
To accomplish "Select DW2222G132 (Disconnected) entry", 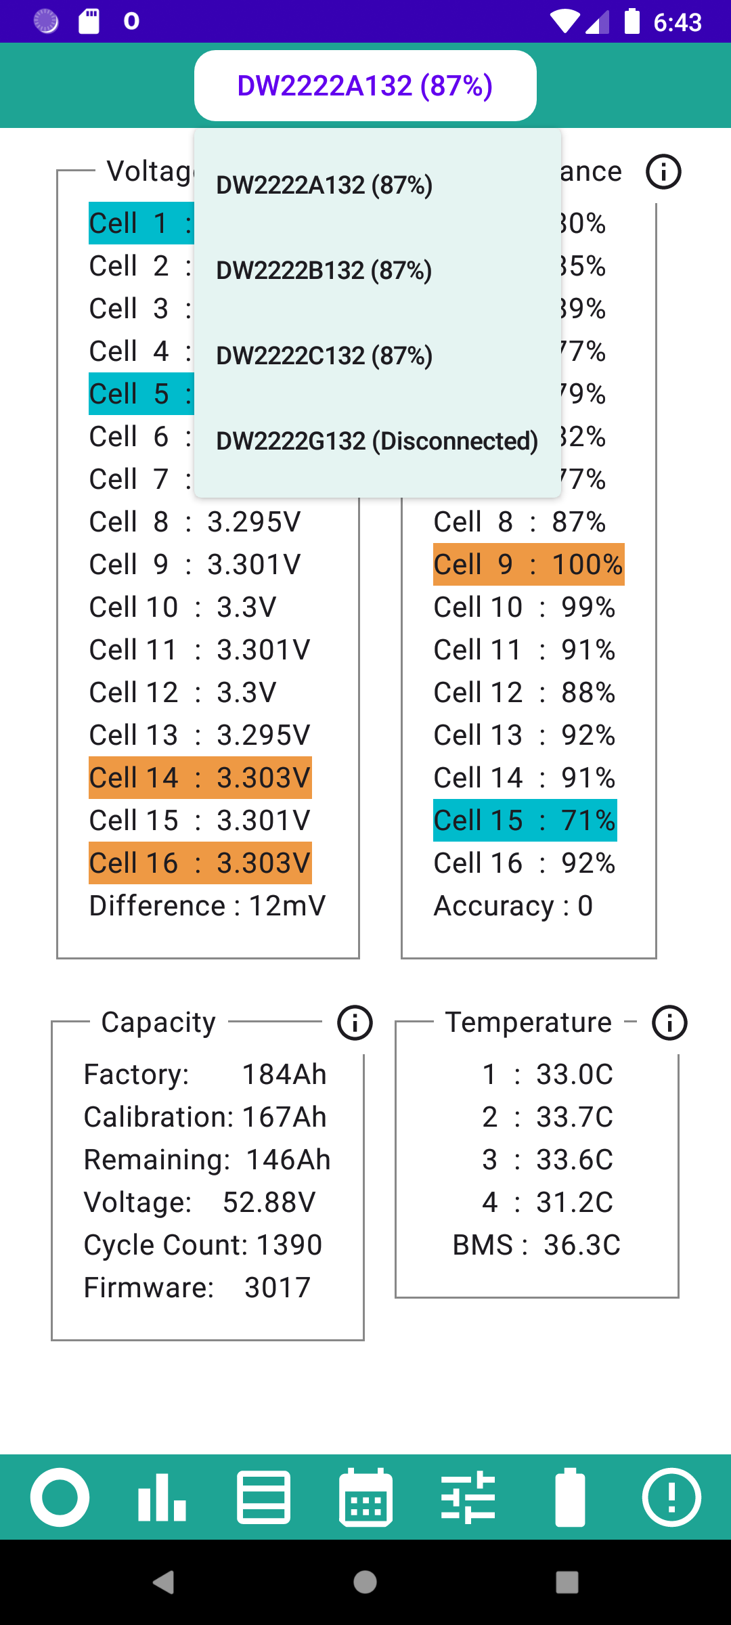I will [378, 441].
